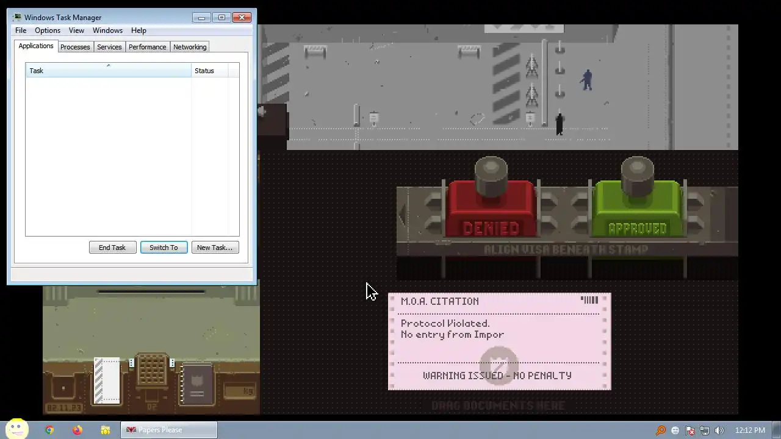Click the DRAG DOCUMENTS HERE text
The height and width of the screenshot is (439, 781).
pyautogui.click(x=498, y=405)
